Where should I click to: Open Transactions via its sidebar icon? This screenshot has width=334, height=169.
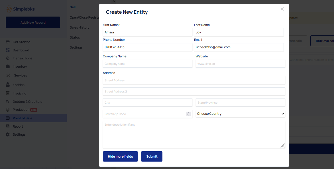[8, 58]
